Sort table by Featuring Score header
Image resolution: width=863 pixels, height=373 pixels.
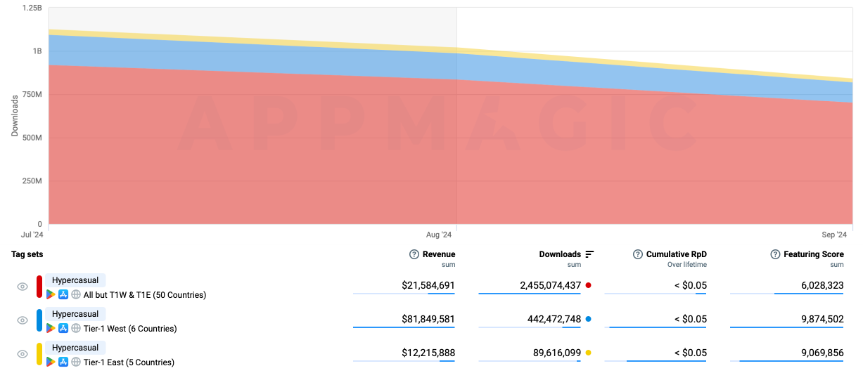tap(813, 254)
